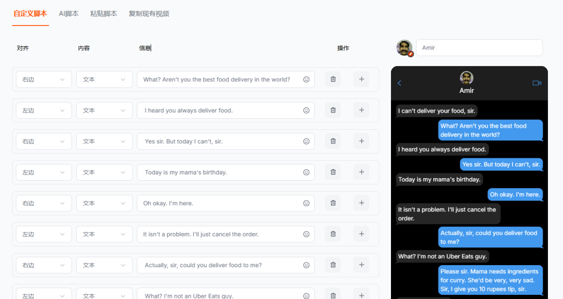This screenshot has width=563, height=299.
Task: Open the 复制现有视频 tab
Action: 149,14
